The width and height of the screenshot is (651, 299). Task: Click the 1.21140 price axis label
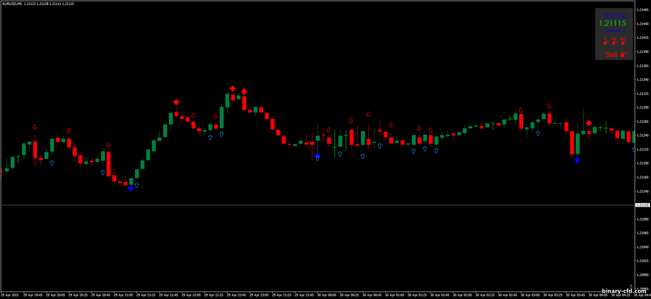tap(643, 191)
